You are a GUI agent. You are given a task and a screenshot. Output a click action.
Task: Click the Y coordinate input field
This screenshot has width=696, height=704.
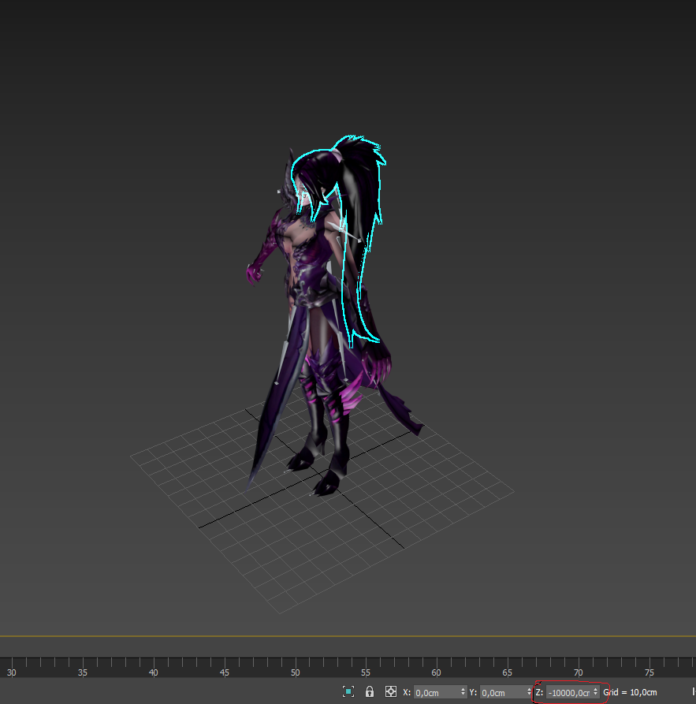click(503, 692)
